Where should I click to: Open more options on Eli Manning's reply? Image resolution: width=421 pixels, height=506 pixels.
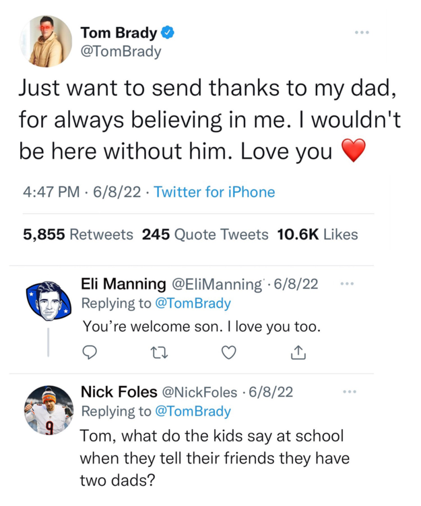pos(348,284)
